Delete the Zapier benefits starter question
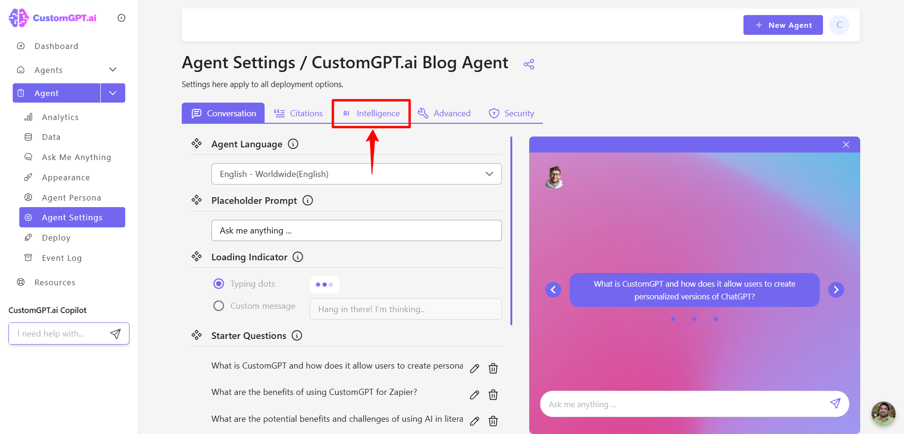904x434 pixels. click(x=493, y=394)
